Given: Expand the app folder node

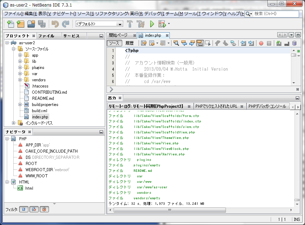Looking at the screenshot, I should pos(20,55).
